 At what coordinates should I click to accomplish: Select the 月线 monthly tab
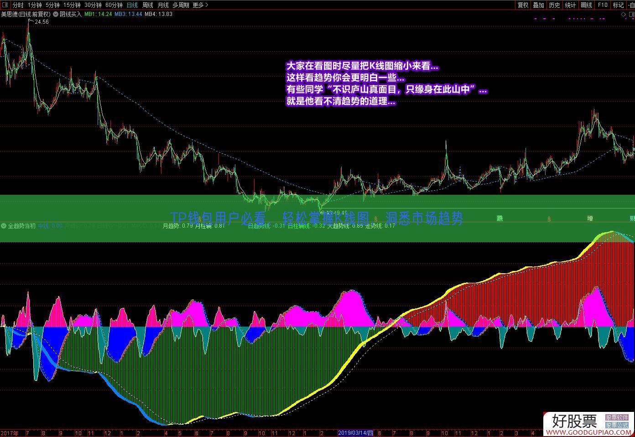point(163,5)
